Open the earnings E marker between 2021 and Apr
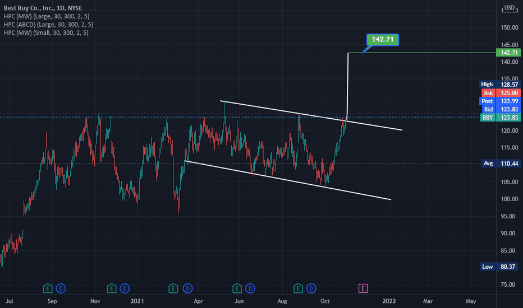The width and height of the screenshot is (523, 308). [x=173, y=288]
